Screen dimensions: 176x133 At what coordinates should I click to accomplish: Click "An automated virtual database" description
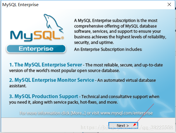pyautogui.click(x=127, y=80)
